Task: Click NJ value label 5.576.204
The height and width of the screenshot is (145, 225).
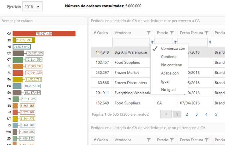Action: [28, 112]
